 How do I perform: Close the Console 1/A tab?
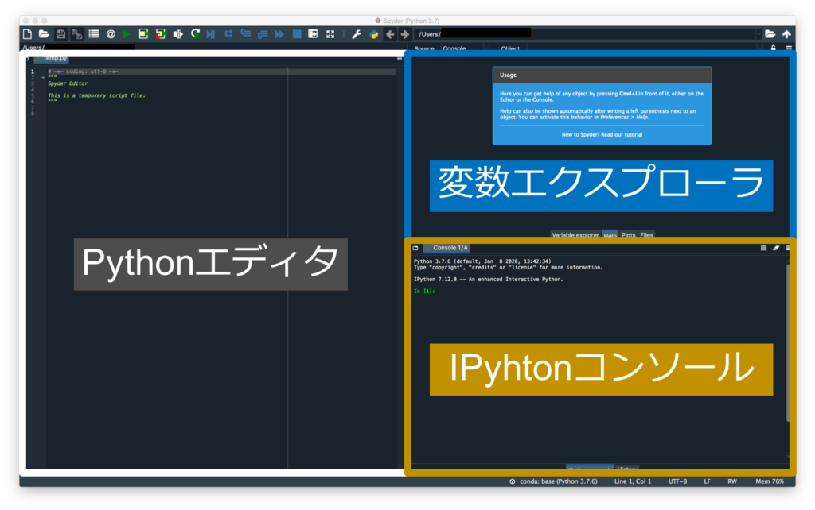coord(427,248)
